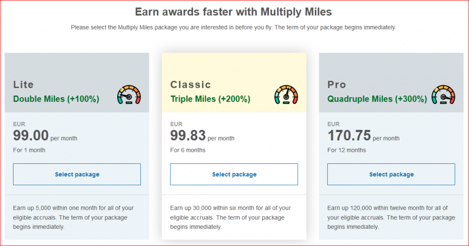
Task: Click the 170.75 per month price
Action: [x=363, y=136]
